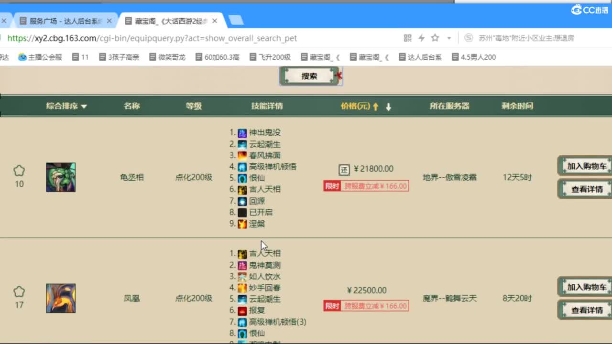Click the 如人饮水 skill icon

point(242,277)
